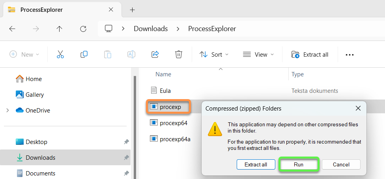Click chevron after Downloads in address bar
Image resolution: width=385 pixels, height=179 pixels.
pos(178,29)
